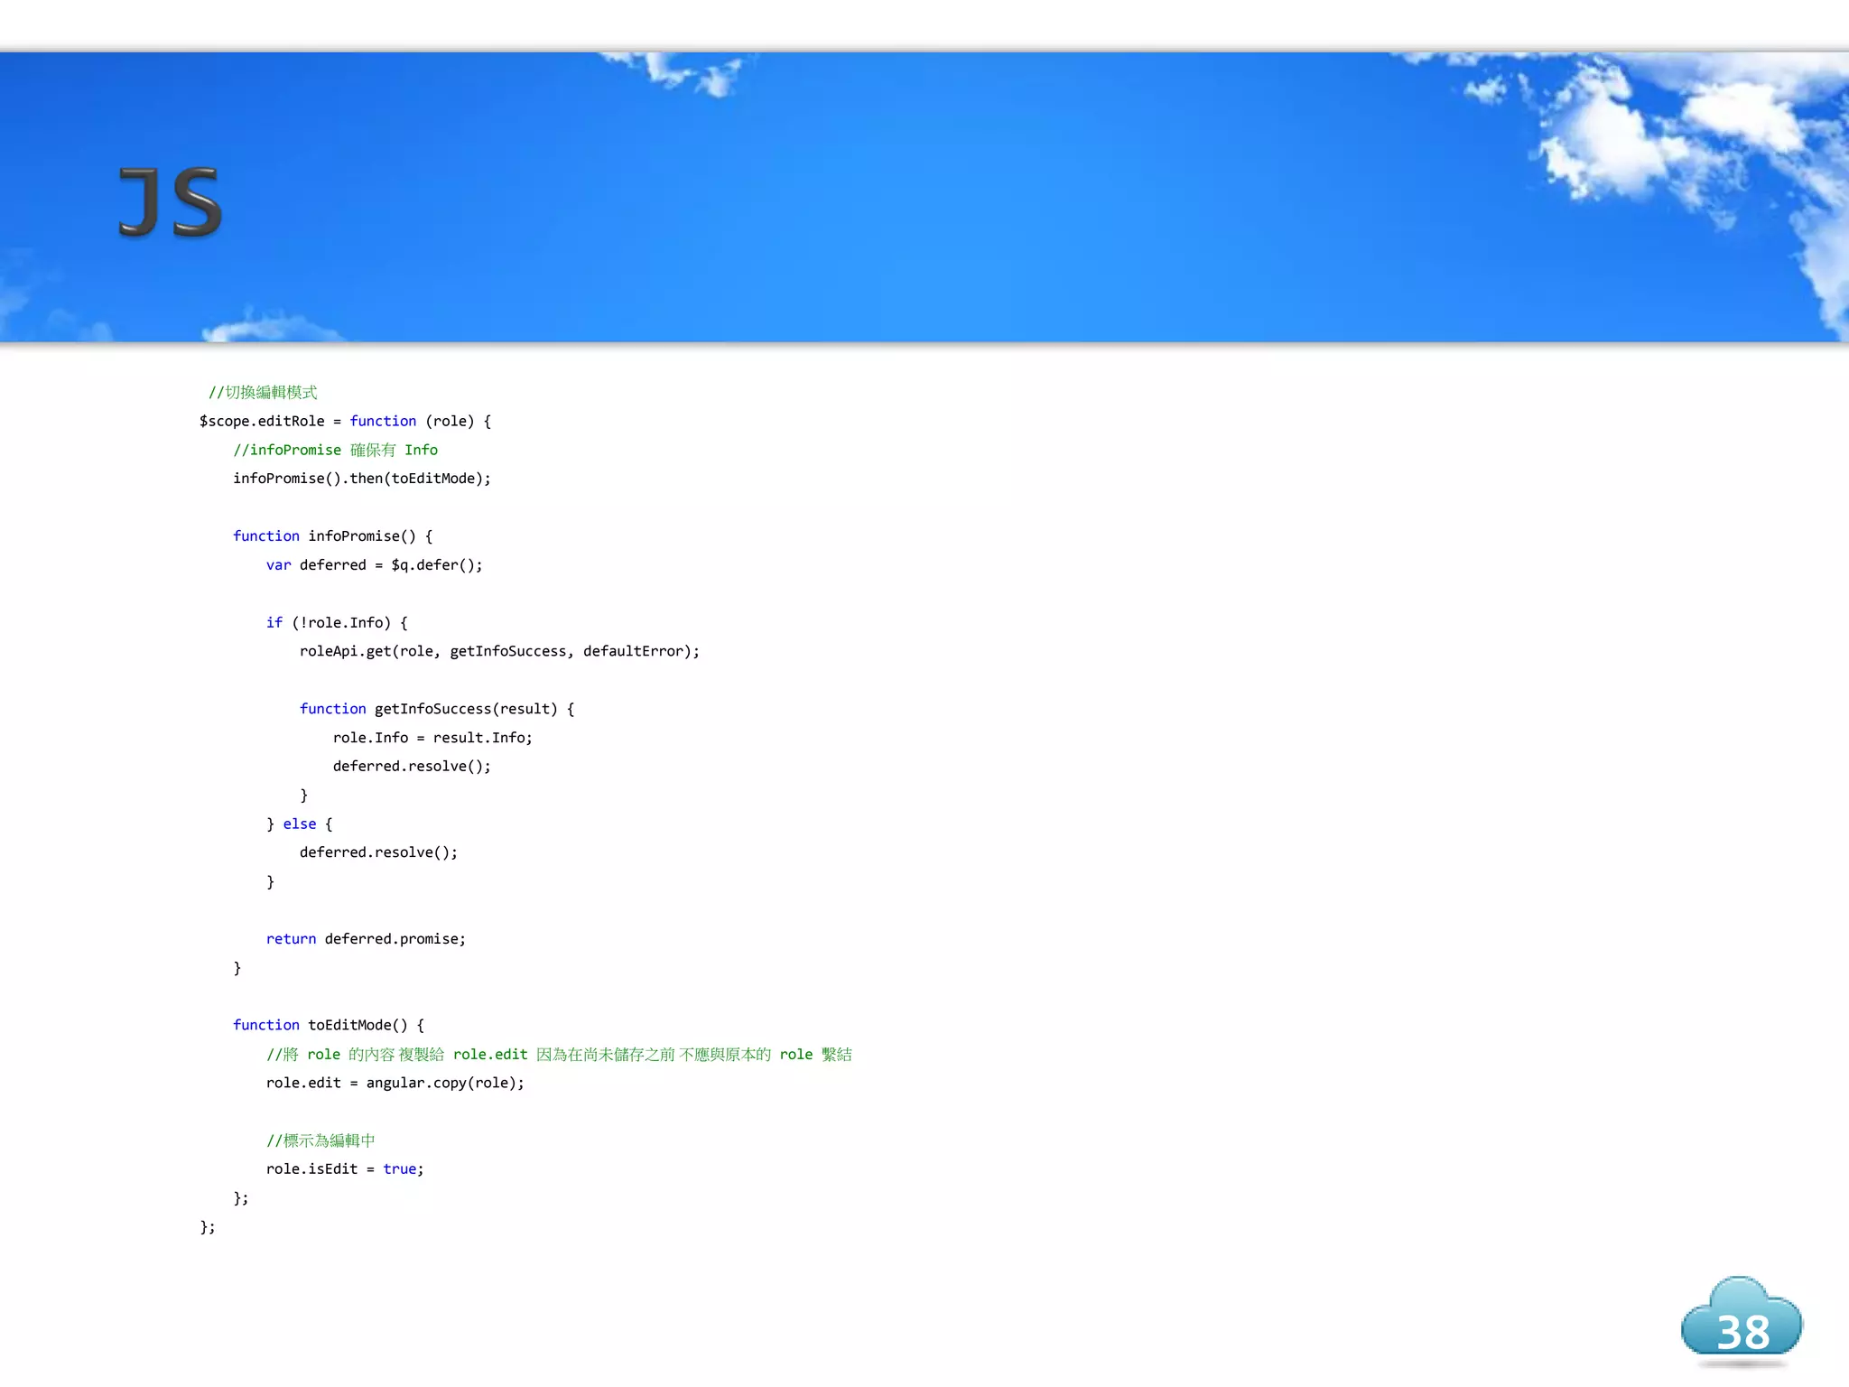Viewport: 1849px width, 1387px height.
Task: Click the role.isEdit = true; line
Action: 345,1168
